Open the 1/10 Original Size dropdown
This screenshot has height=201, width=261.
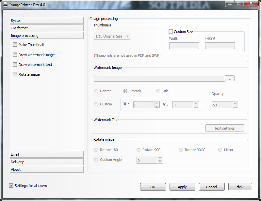[x=112, y=36]
